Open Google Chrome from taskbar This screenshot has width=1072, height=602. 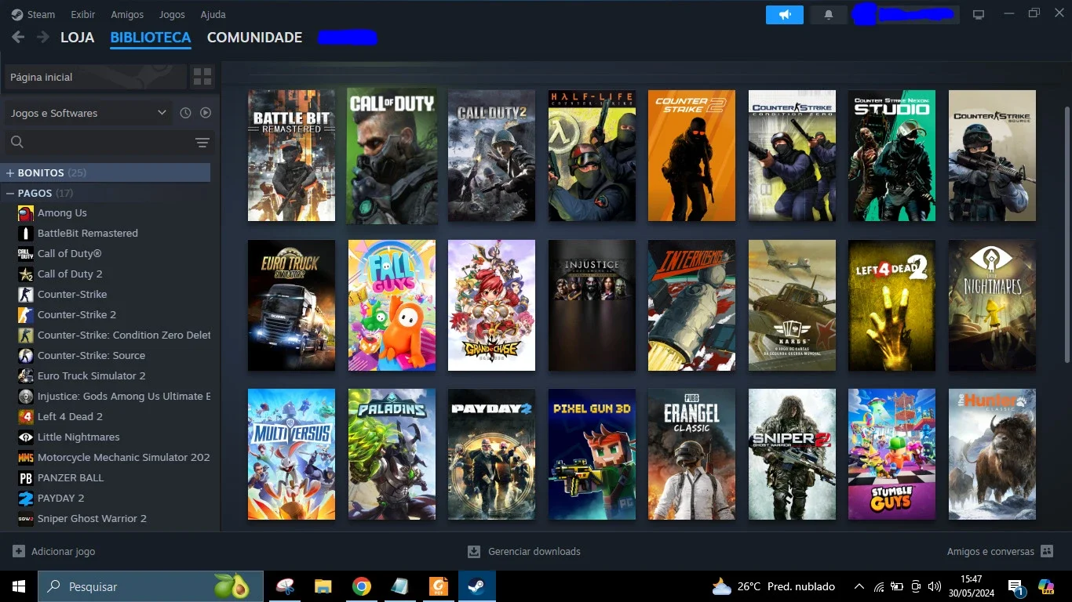point(361,586)
